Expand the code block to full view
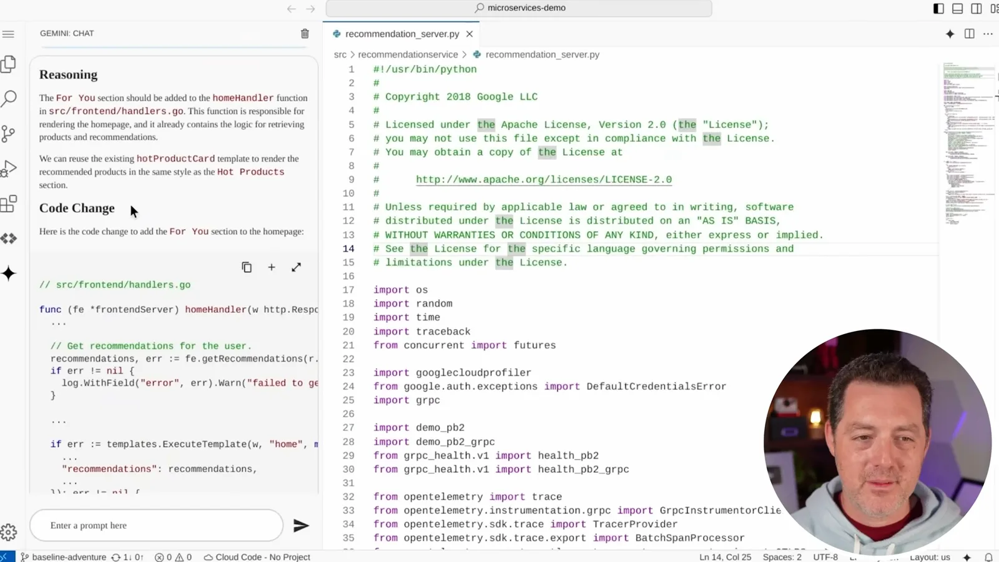 pos(297,267)
